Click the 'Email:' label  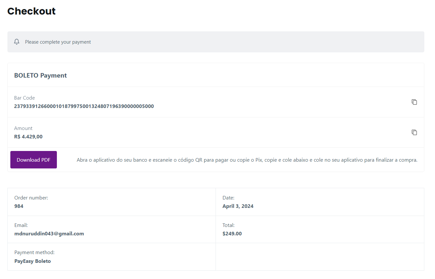pyautogui.click(x=21, y=225)
